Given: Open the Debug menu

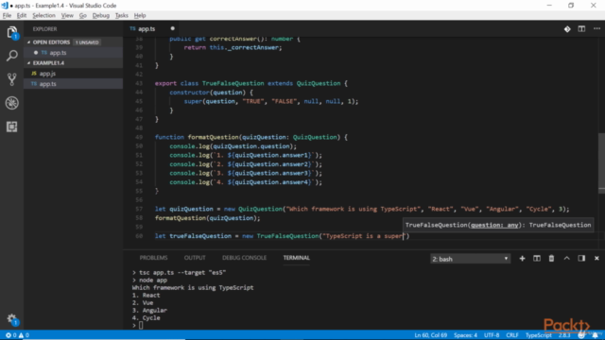Looking at the screenshot, I should pos(101,15).
